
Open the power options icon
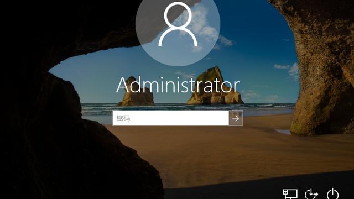pyautogui.click(x=333, y=194)
